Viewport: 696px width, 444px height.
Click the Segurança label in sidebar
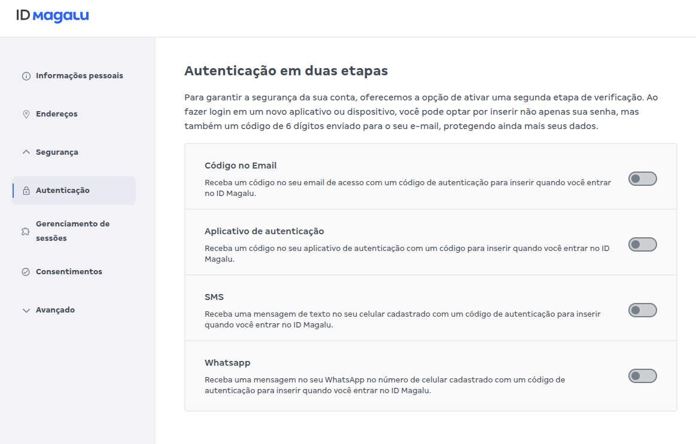(57, 152)
